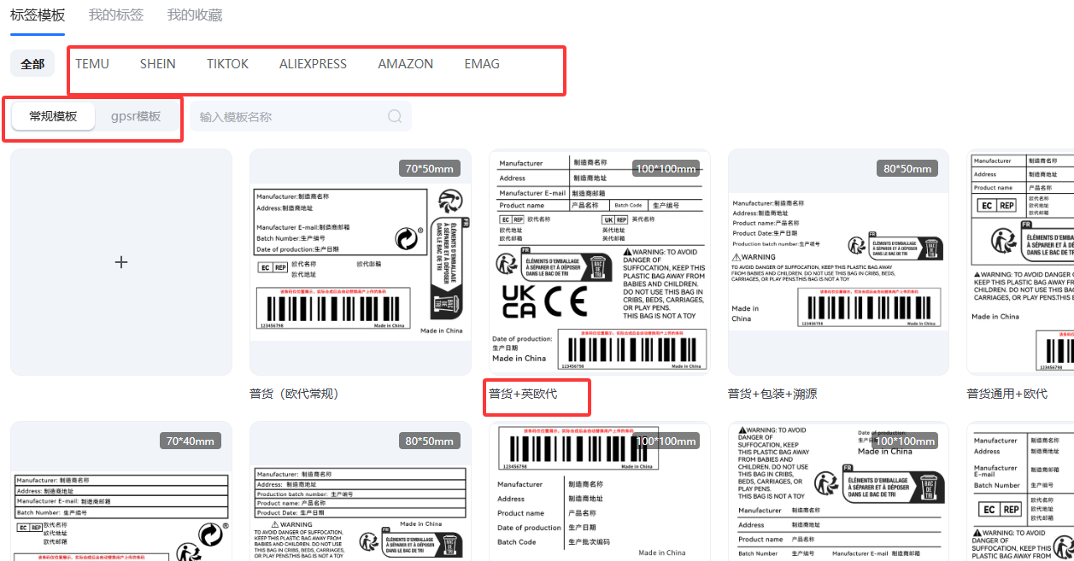
Task: Click the plus icon to create template
Action: pyautogui.click(x=121, y=262)
